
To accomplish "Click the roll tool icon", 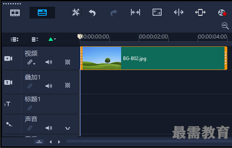I will click(179, 12).
